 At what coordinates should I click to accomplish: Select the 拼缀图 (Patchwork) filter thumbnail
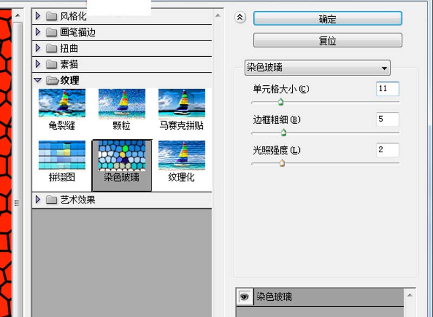pos(62,156)
